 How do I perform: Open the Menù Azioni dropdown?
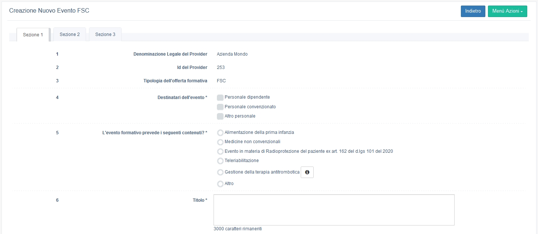(507, 11)
